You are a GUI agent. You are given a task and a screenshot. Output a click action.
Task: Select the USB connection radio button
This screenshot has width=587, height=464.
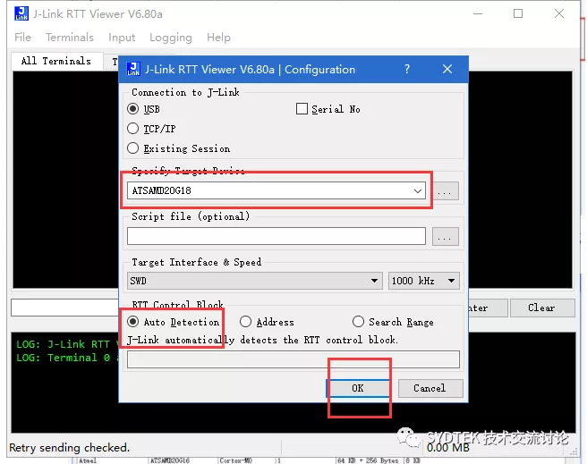133,109
